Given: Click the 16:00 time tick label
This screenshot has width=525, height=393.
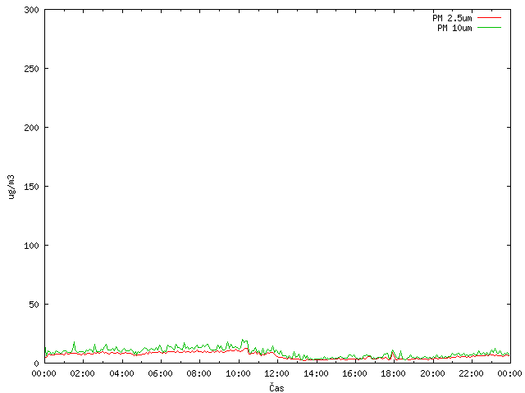Looking at the screenshot, I should tap(354, 373).
